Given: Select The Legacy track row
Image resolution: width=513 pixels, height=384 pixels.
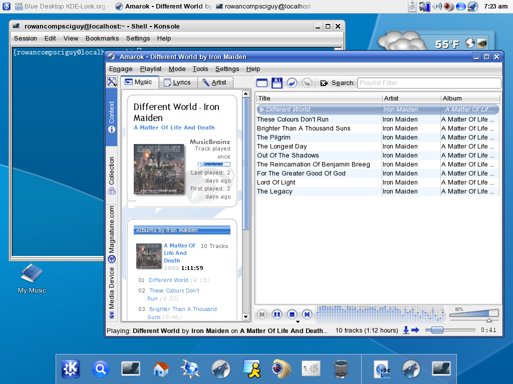Looking at the screenshot, I should [x=378, y=191].
